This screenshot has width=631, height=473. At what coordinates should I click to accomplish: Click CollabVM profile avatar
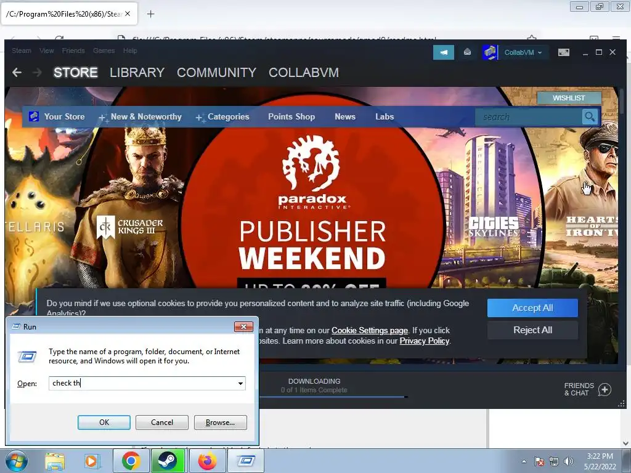point(490,52)
